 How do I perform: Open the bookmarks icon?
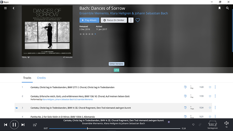point(219,8)
